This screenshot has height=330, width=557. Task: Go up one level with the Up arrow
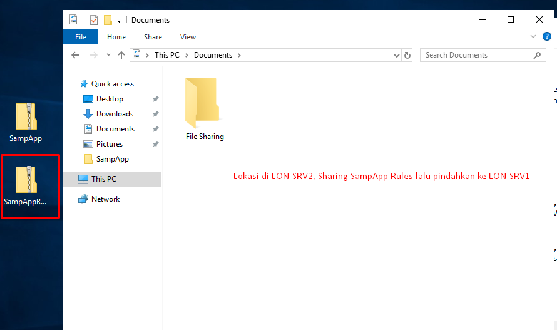coord(121,55)
